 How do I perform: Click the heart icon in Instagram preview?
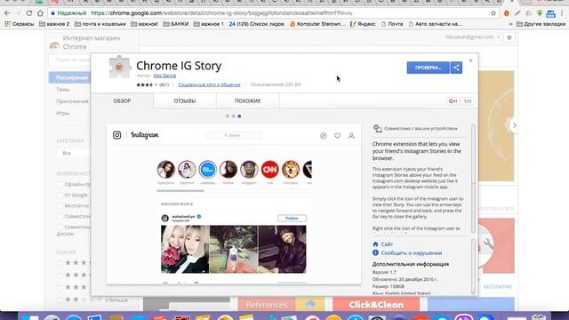point(337,136)
